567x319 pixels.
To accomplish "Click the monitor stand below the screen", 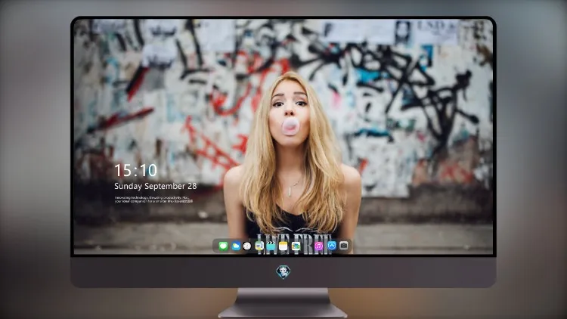I will click(x=283, y=303).
